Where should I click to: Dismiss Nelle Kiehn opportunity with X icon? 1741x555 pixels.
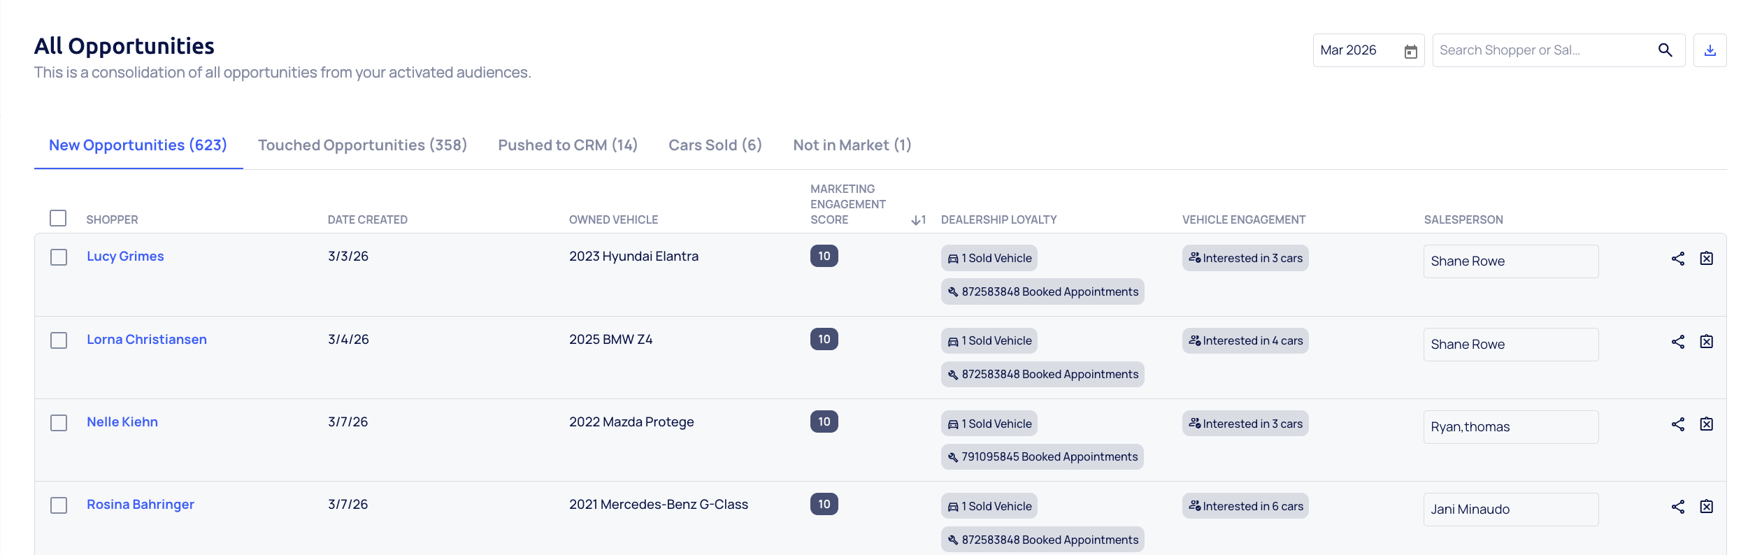pos(1706,424)
